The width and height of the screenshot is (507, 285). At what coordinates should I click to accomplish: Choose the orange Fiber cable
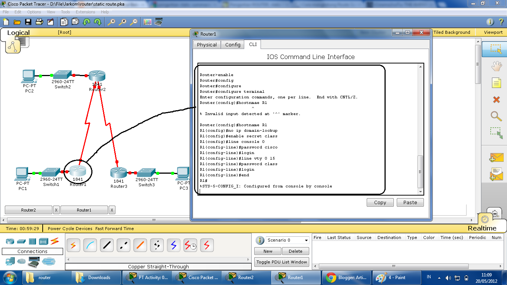click(140, 245)
